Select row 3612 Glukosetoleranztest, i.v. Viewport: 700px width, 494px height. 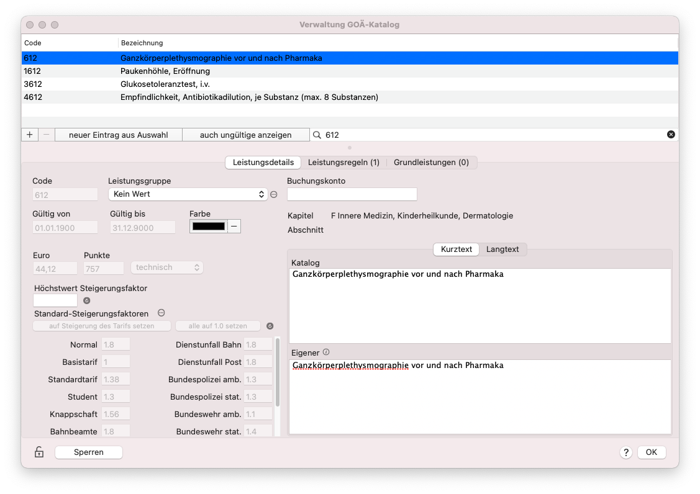pos(350,84)
